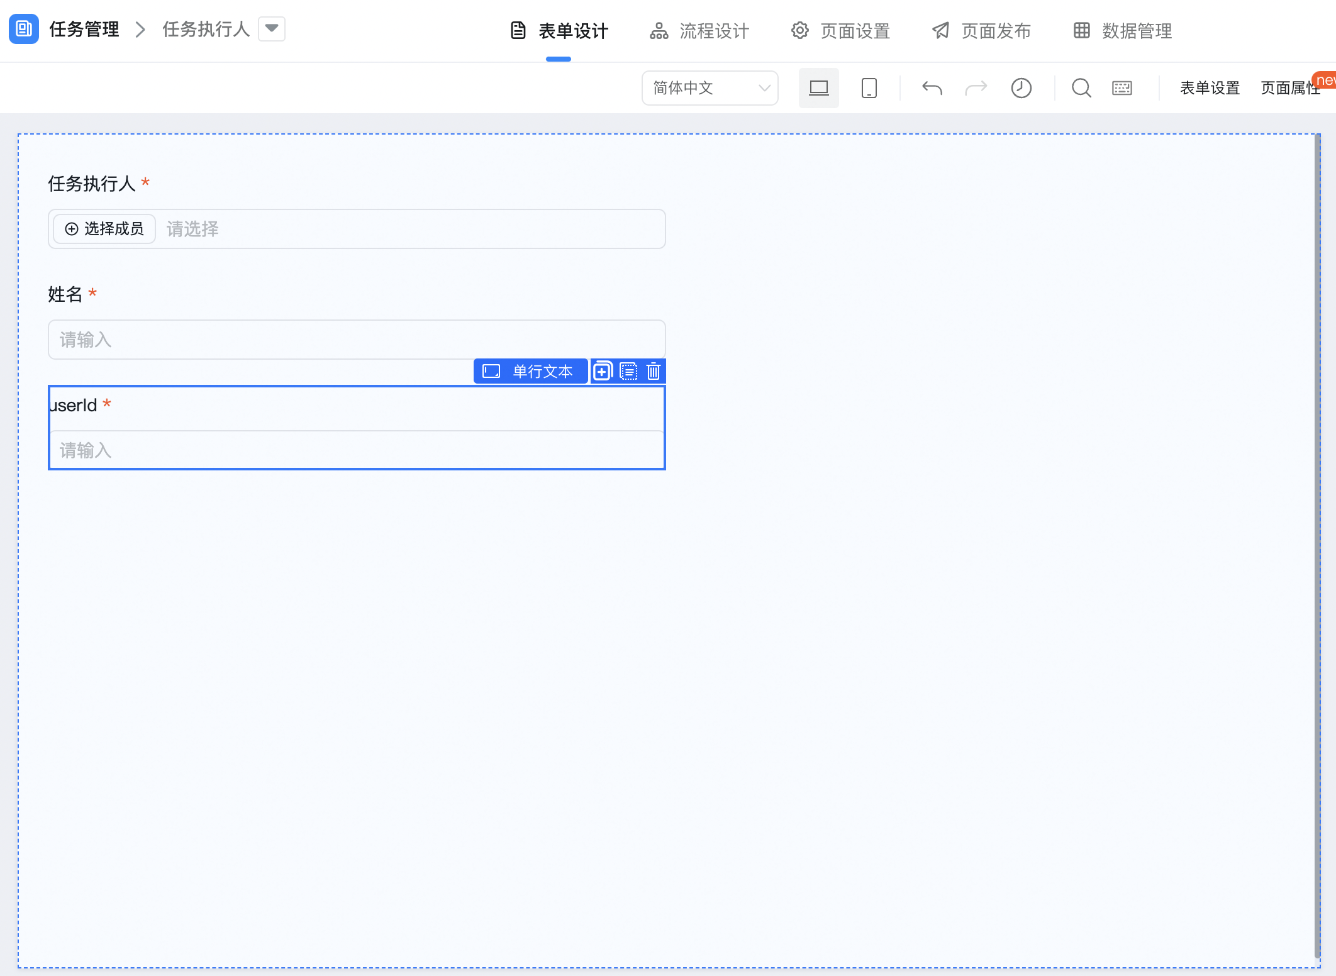Switch to the 数据管理 tab
The height and width of the screenshot is (976, 1336).
tap(1122, 31)
